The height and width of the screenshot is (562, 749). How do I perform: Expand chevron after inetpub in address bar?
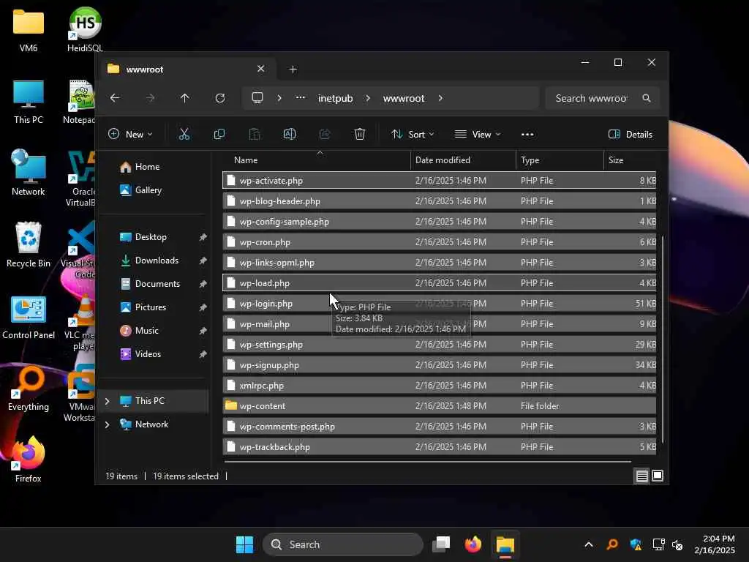coord(368,98)
